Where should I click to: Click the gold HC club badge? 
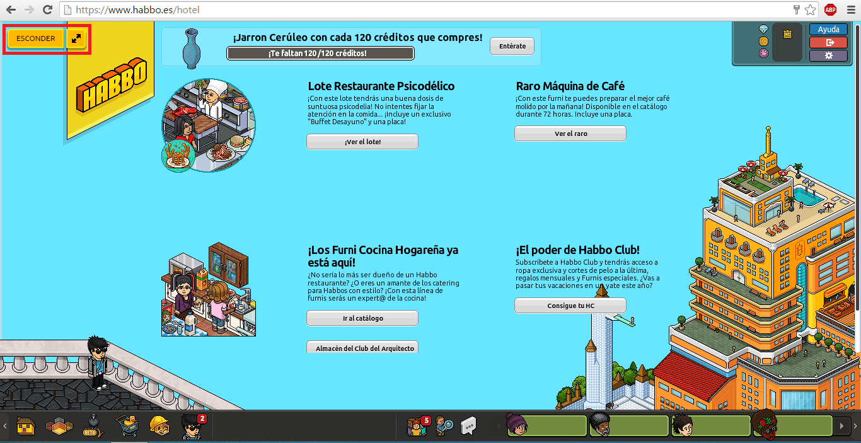click(787, 35)
